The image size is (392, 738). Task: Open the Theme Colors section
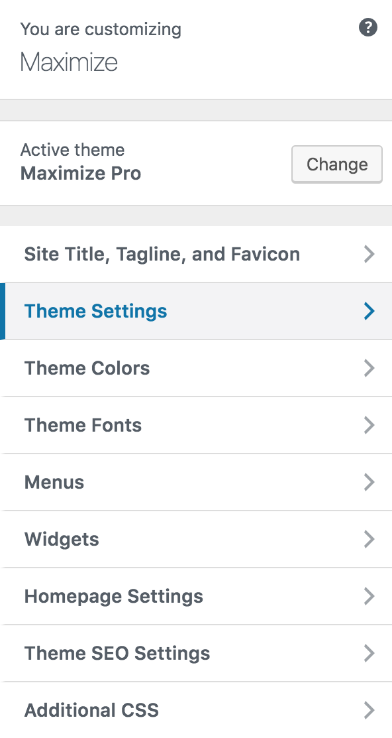[196, 368]
